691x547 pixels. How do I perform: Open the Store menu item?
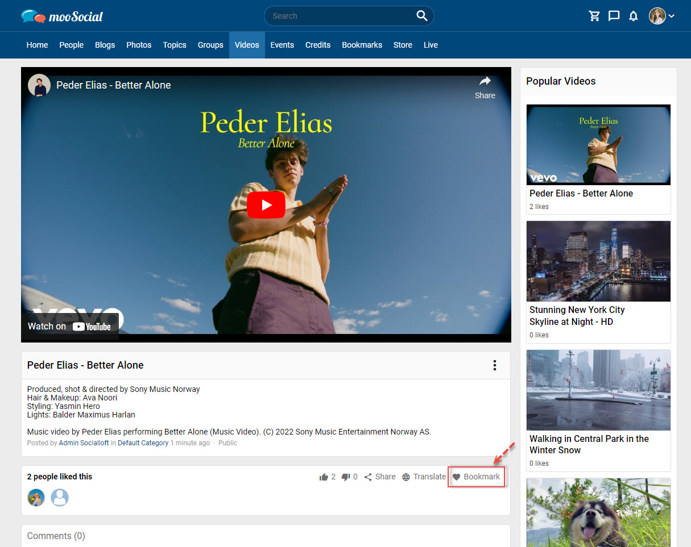click(403, 45)
